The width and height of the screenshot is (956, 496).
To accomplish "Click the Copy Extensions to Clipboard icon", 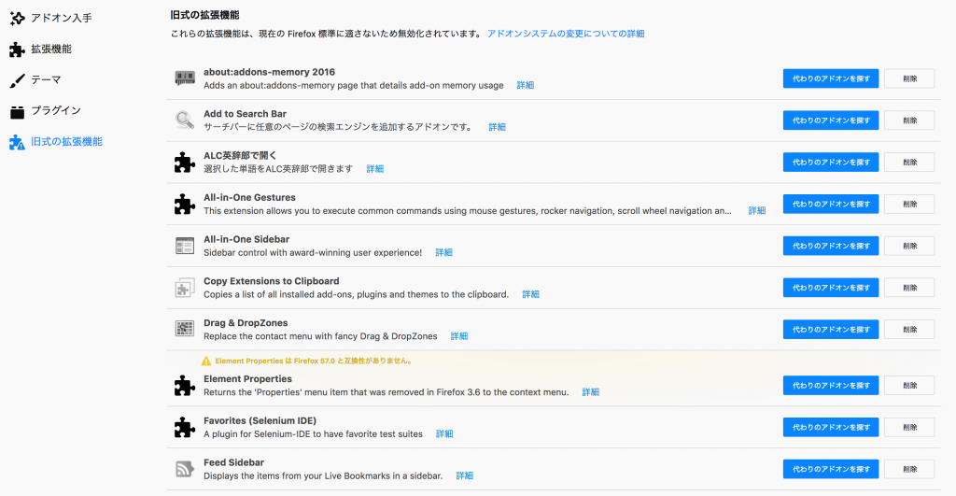I will [184, 288].
